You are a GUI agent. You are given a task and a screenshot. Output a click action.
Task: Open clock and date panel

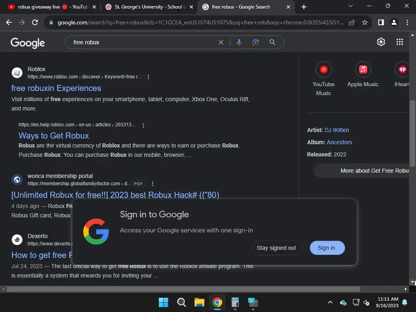pos(387,302)
